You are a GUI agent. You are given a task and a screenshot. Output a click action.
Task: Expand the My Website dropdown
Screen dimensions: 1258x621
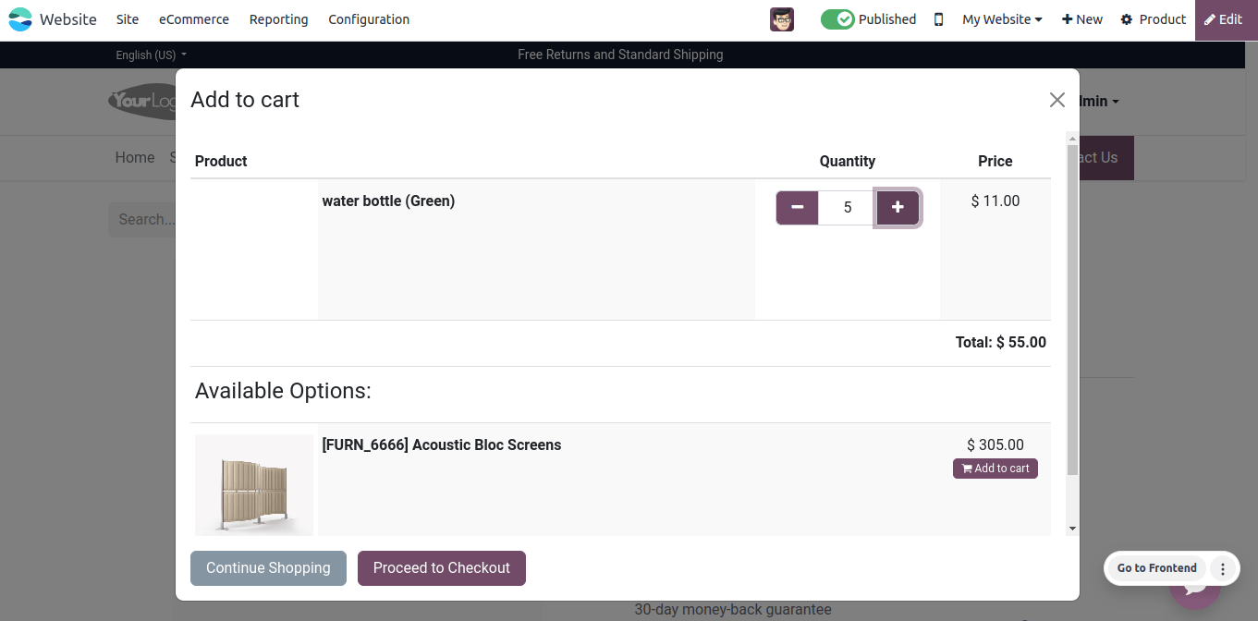[x=1002, y=19]
